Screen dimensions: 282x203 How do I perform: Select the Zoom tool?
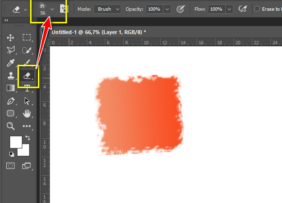(x=10, y=126)
